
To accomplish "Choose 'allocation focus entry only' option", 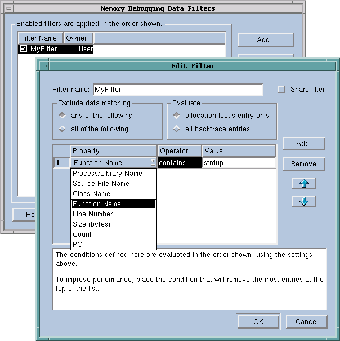I will [x=177, y=116].
